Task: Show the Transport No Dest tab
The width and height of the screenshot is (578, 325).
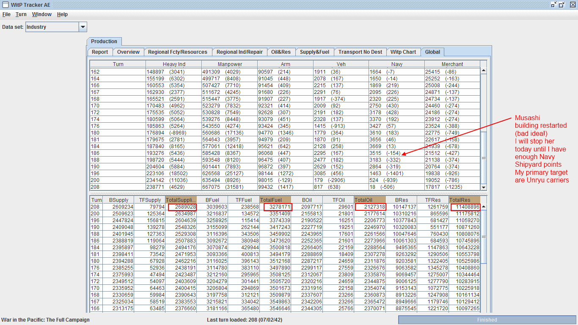Action: click(x=360, y=52)
